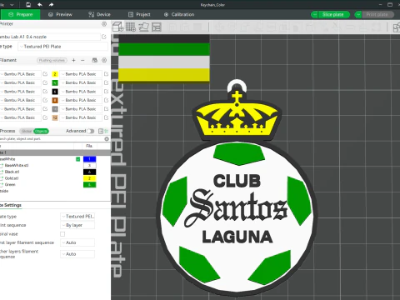
Task: Undo the last action
Action: [40, 5]
